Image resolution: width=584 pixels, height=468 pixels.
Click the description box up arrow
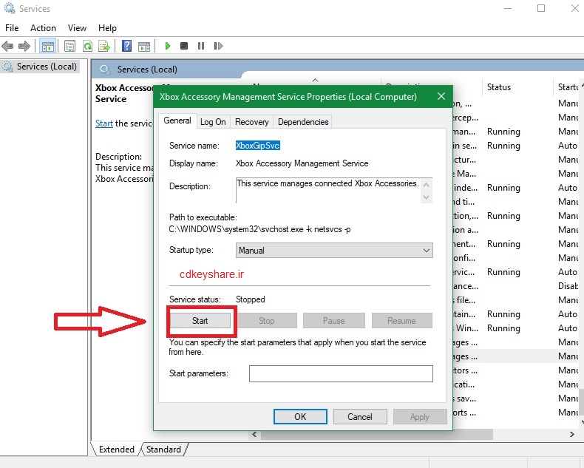[x=427, y=185]
